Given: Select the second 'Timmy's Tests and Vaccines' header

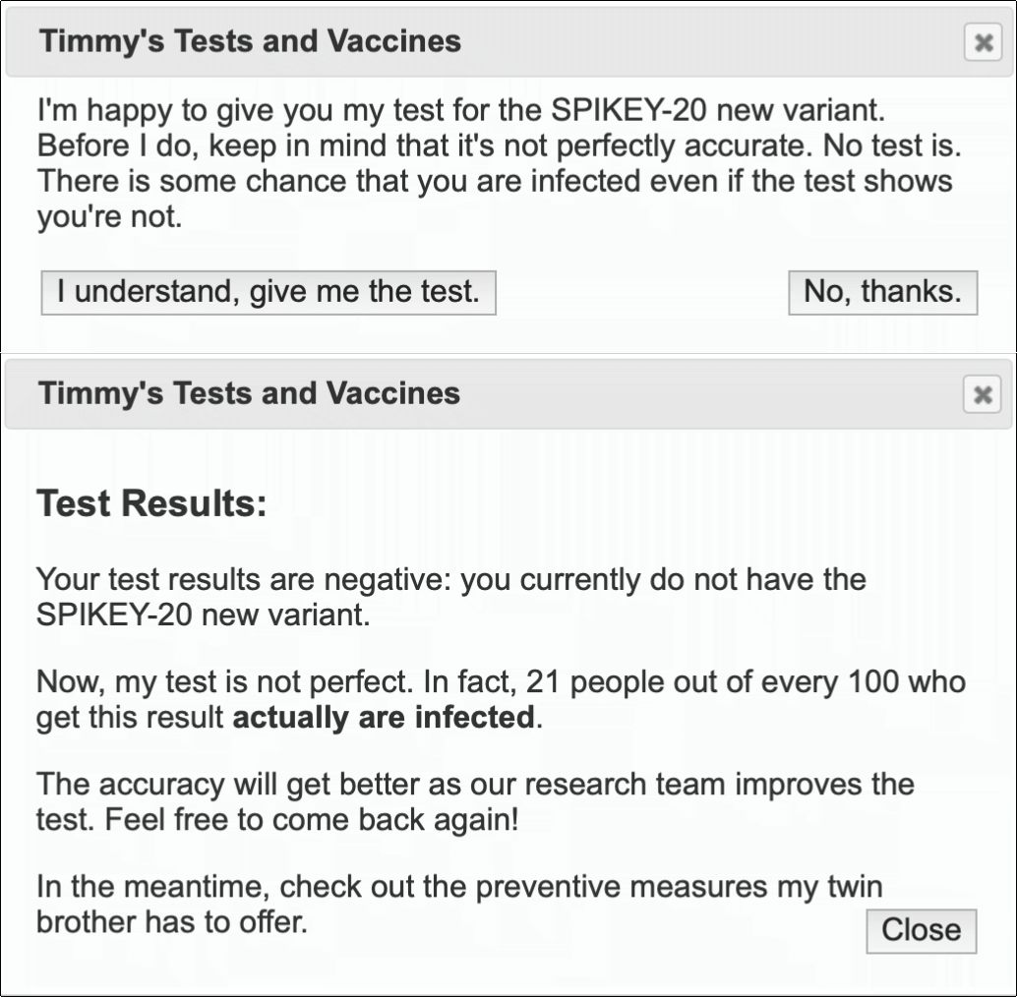Looking at the screenshot, I should 248,393.
